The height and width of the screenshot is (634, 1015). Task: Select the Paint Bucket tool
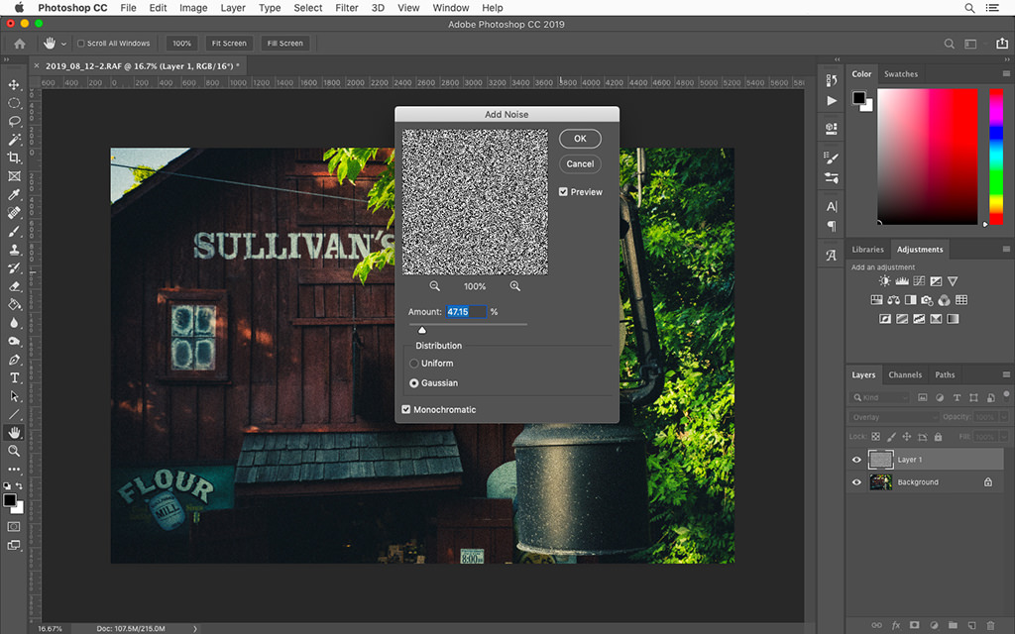coord(14,304)
